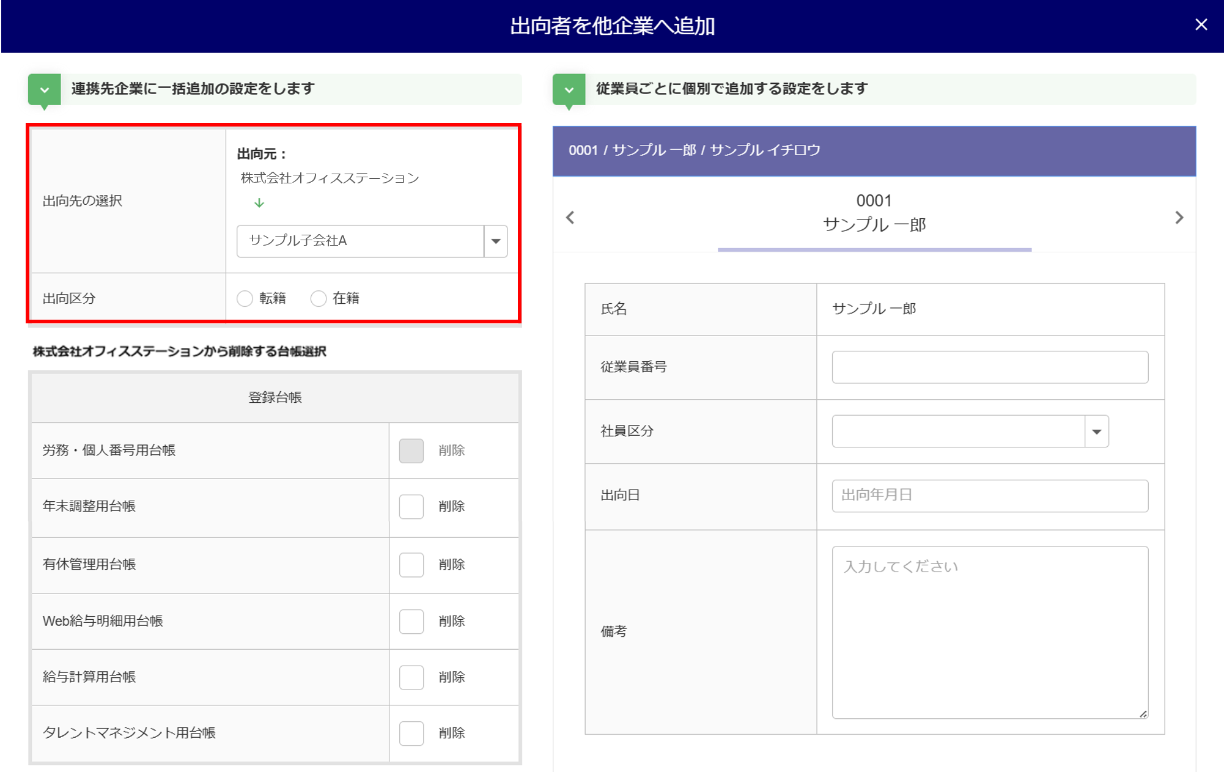Image resolution: width=1224 pixels, height=772 pixels.
Task: Click the 備考 text area
Action: point(989,632)
